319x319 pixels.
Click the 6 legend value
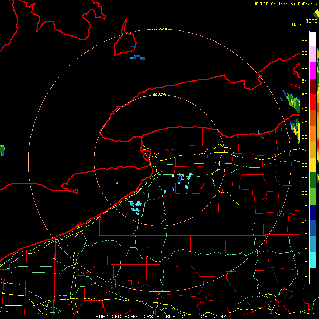[306, 249]
